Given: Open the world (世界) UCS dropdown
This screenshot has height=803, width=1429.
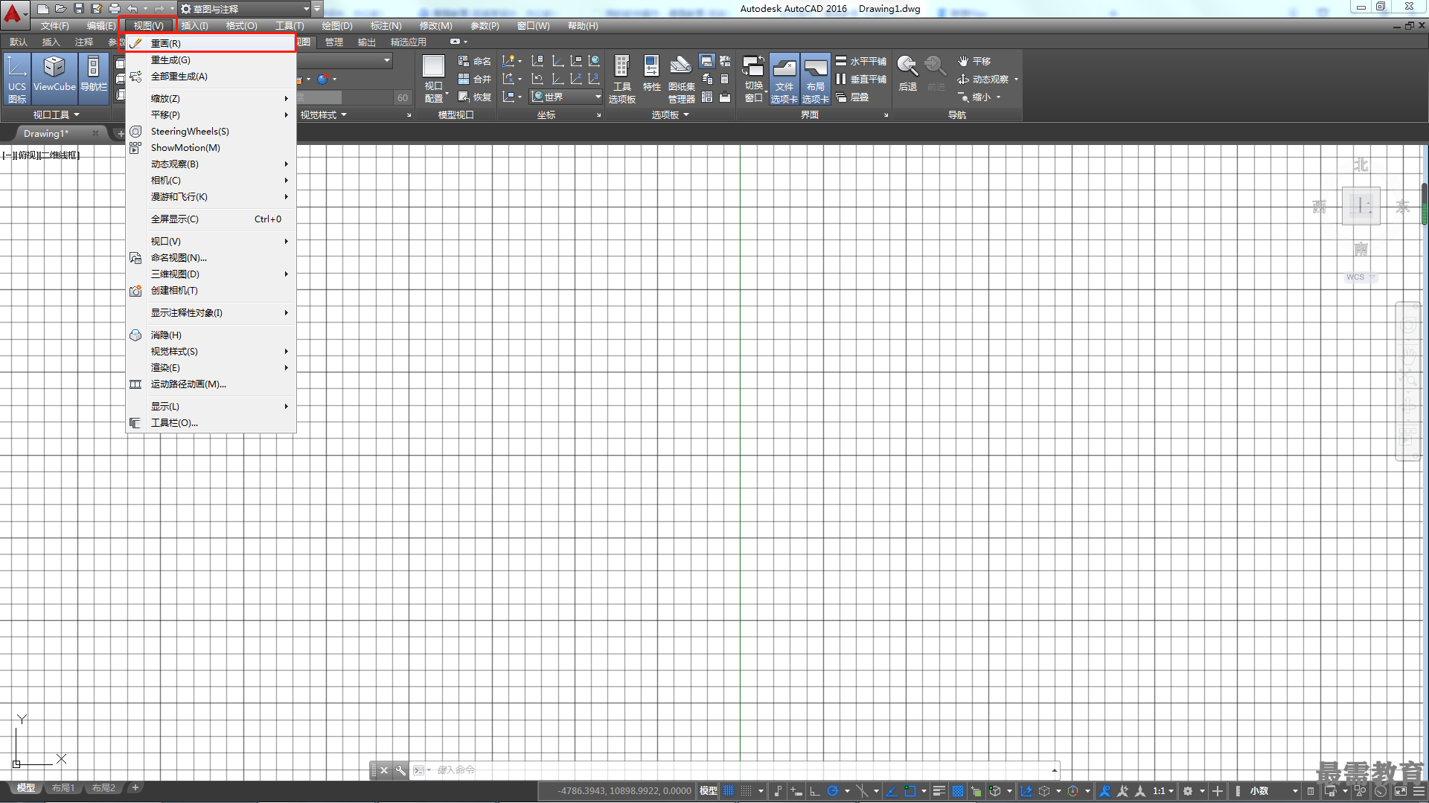Looking at the screenshot, I should coord(566,97).
